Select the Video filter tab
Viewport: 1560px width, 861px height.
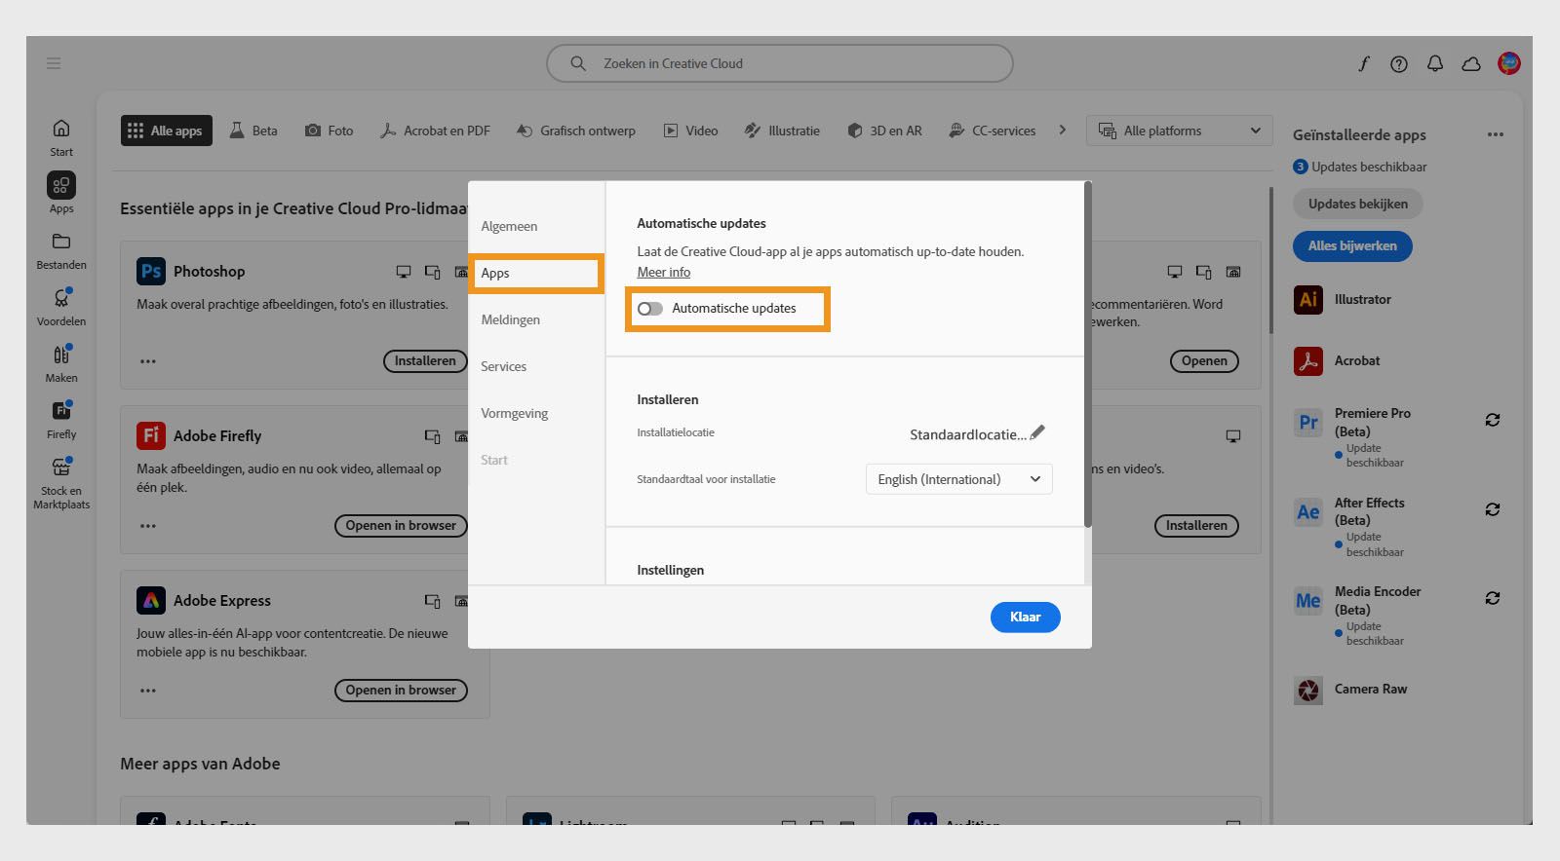tap(691, 131)
